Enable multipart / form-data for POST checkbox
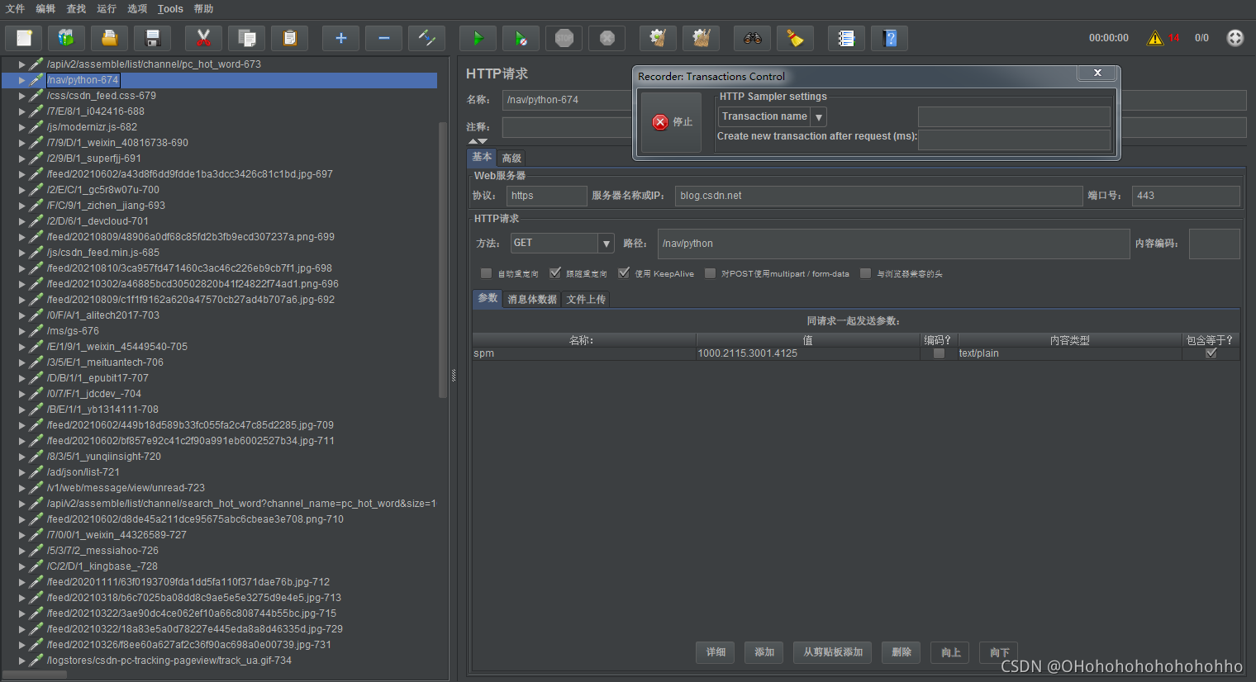This screenshot has height=682, width=1256. click(x=710, y=273)
